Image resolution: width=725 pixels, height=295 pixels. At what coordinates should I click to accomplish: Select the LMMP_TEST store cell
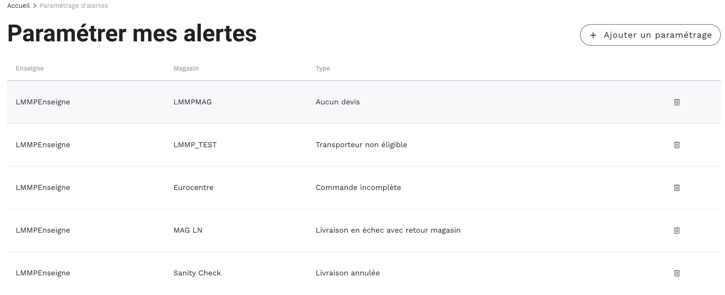[195, 145]
